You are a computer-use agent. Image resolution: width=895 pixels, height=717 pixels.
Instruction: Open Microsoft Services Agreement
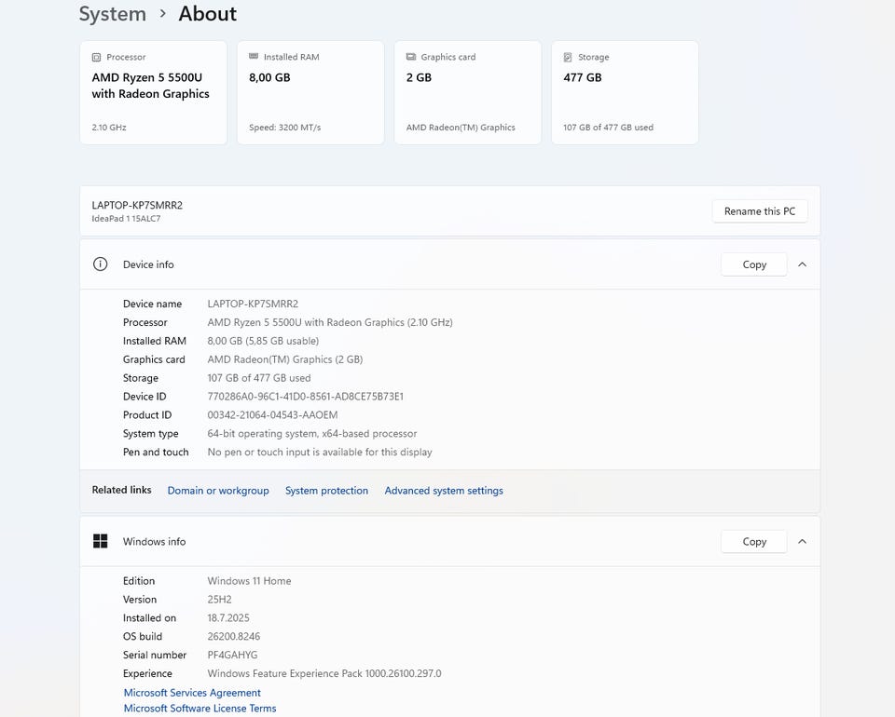click(x=192, y=693)
